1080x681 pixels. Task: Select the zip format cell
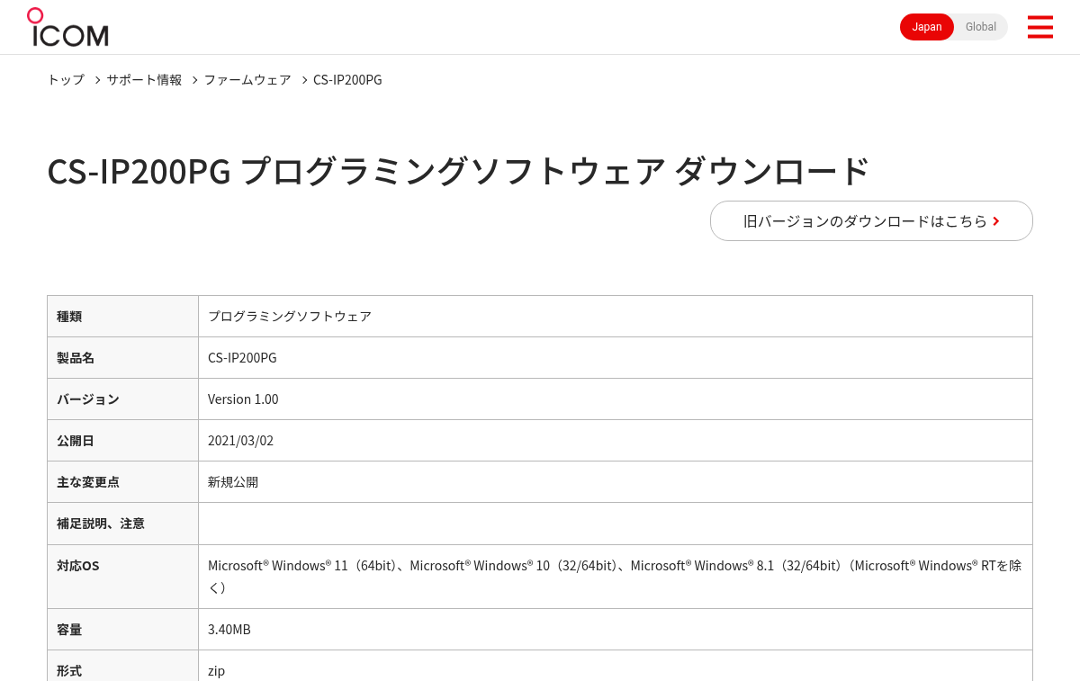click(x=616, y=666)
